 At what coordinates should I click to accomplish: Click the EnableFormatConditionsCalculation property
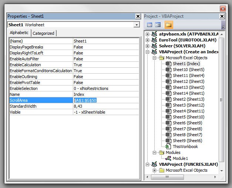click(41, 71)
